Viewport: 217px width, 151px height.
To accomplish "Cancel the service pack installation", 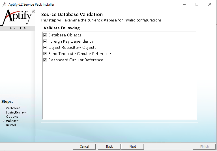I will (x=84, y=146).
